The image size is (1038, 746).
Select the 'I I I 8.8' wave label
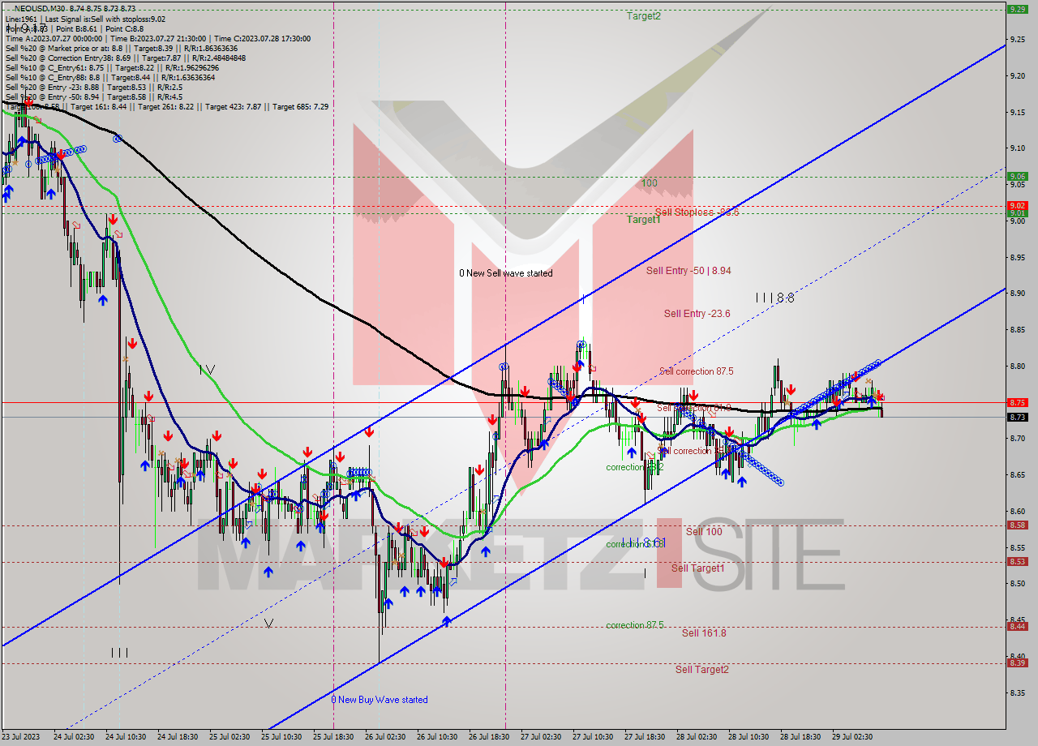pos(774,298)
